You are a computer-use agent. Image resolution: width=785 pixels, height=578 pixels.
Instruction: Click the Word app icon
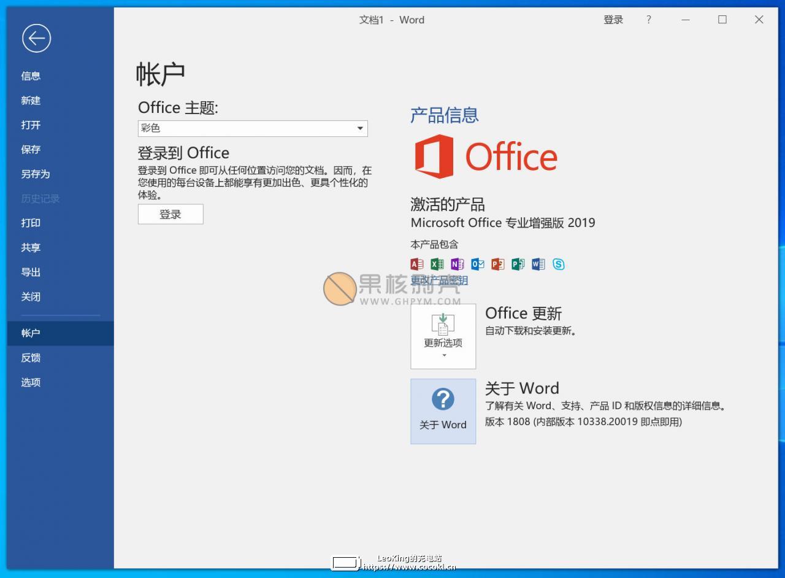(538, 264)
